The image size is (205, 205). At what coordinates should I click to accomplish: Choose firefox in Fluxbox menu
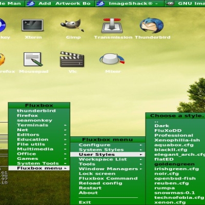tap(39, 115)
